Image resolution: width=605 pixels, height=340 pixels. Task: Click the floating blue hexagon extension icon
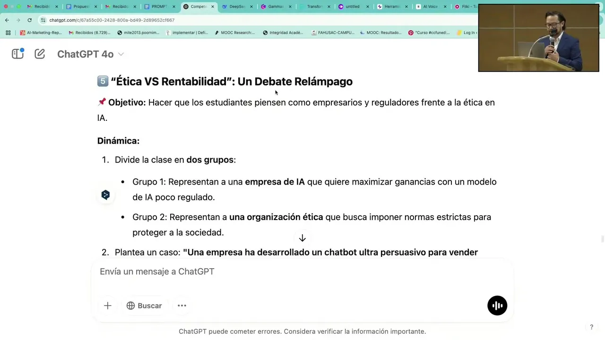105,195
